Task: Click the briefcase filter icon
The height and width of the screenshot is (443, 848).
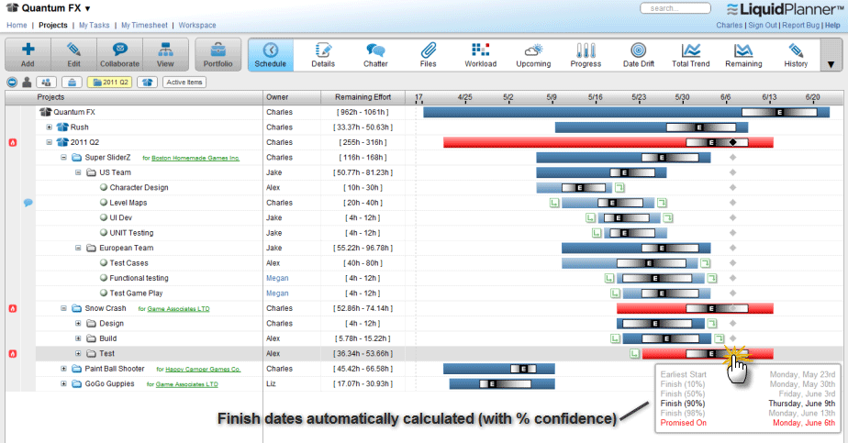Action: [x=72, y=83]
